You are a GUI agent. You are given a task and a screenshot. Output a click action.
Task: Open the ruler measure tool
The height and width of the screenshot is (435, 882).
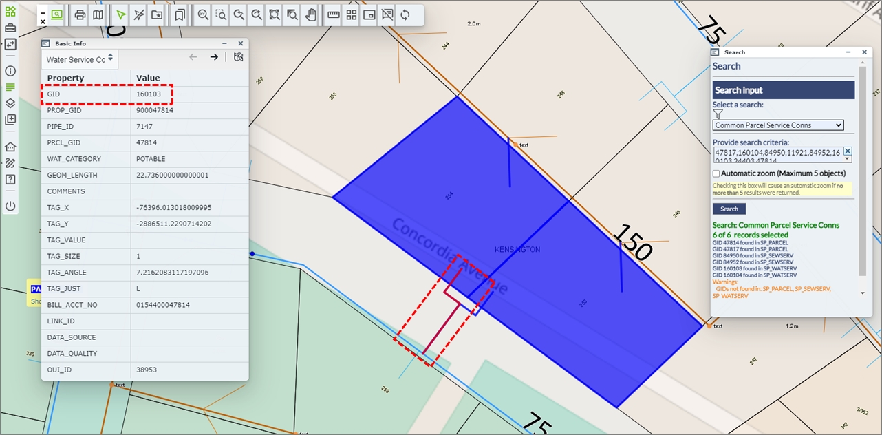[x=334, y=15]
